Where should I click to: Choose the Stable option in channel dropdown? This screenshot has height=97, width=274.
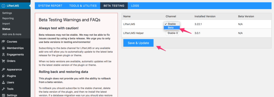click(x=172, y=24)
